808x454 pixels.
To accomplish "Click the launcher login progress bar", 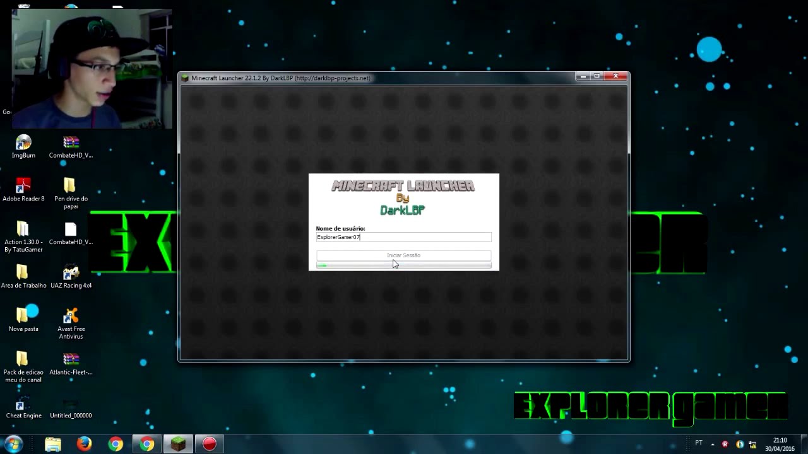I will click(403, 265).
